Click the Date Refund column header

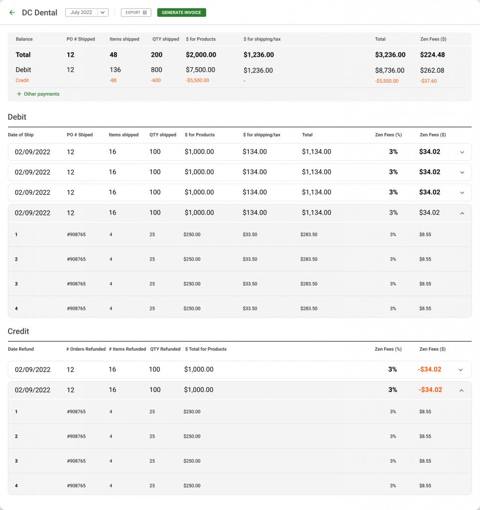[21, 349]
